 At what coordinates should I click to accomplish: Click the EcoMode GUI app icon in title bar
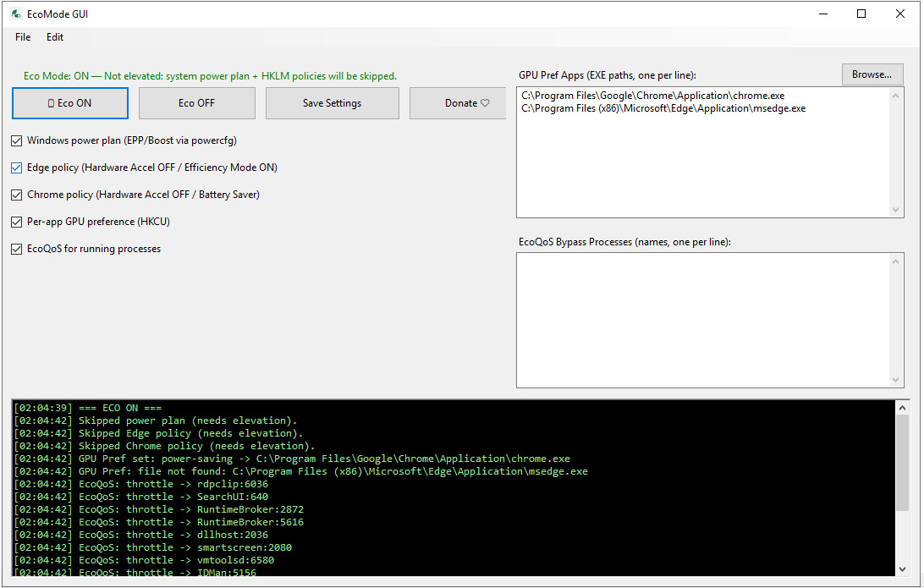click(x=16, y=14)
